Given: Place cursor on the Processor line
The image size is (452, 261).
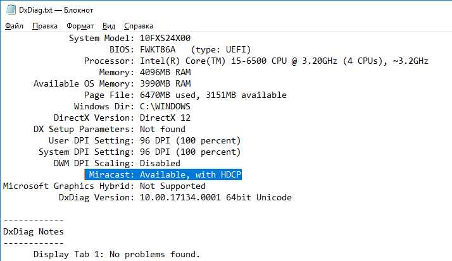Looking at the screenshot, I should pos(256,61).
